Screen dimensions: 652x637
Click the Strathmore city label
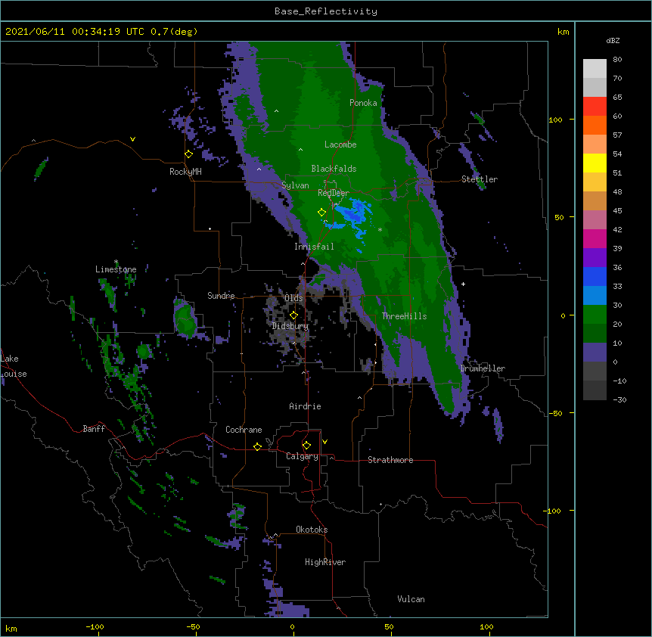pyautogui.click(x=390, y=460)
